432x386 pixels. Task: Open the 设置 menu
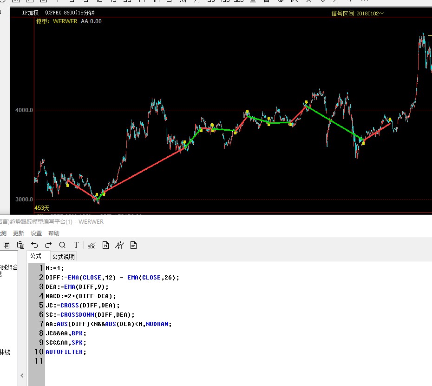tap(36, 233)
